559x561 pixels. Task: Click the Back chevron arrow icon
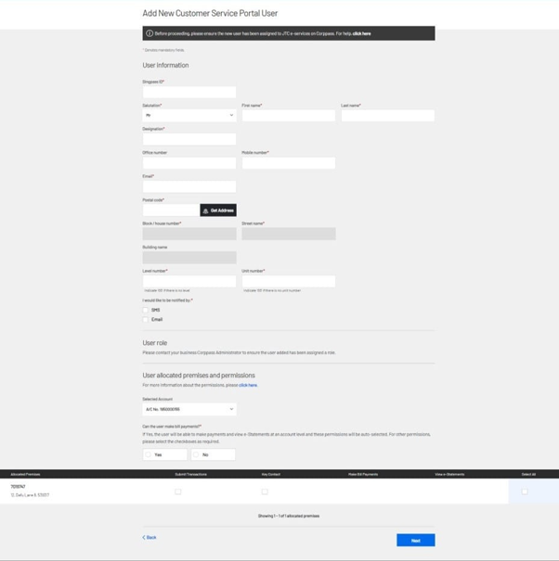[144, 538]
